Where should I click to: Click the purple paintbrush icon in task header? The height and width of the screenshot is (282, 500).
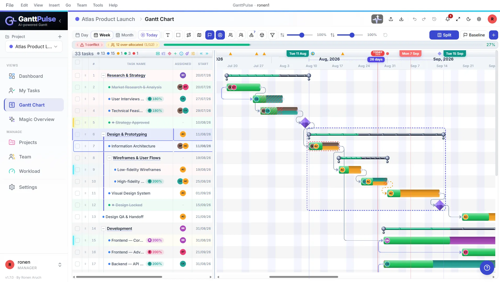[x=187, y=54]
